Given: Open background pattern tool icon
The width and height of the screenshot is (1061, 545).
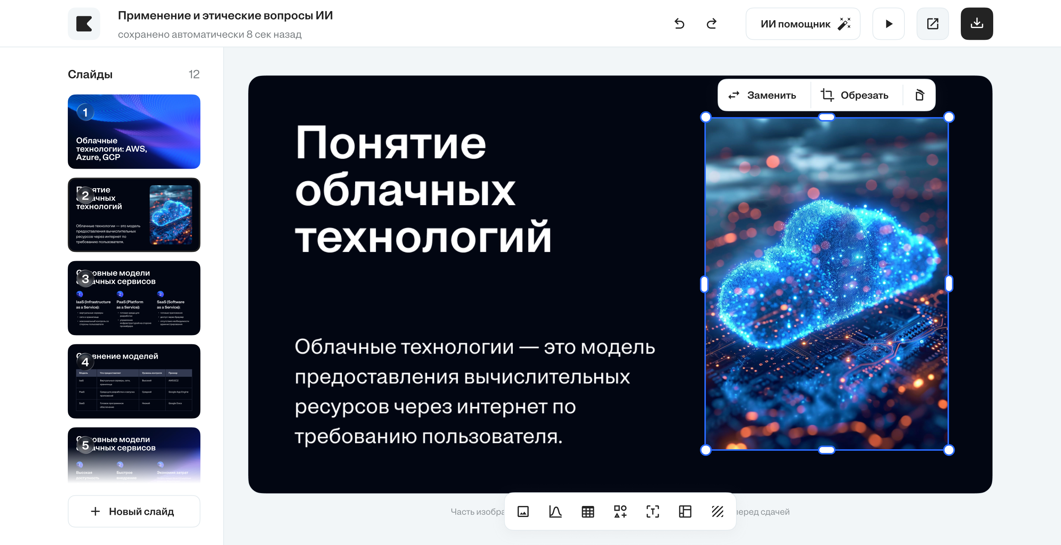Looking at the screenshot, I should (718, 511).
